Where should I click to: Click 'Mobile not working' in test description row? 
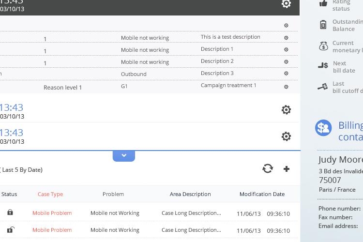(145, 38)
